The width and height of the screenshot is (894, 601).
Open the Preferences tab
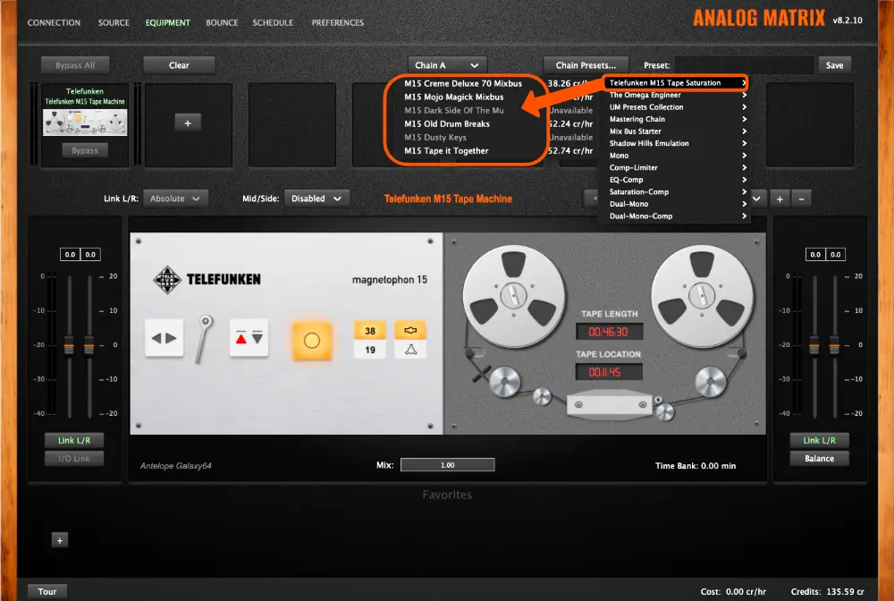(x=338, y=23)
